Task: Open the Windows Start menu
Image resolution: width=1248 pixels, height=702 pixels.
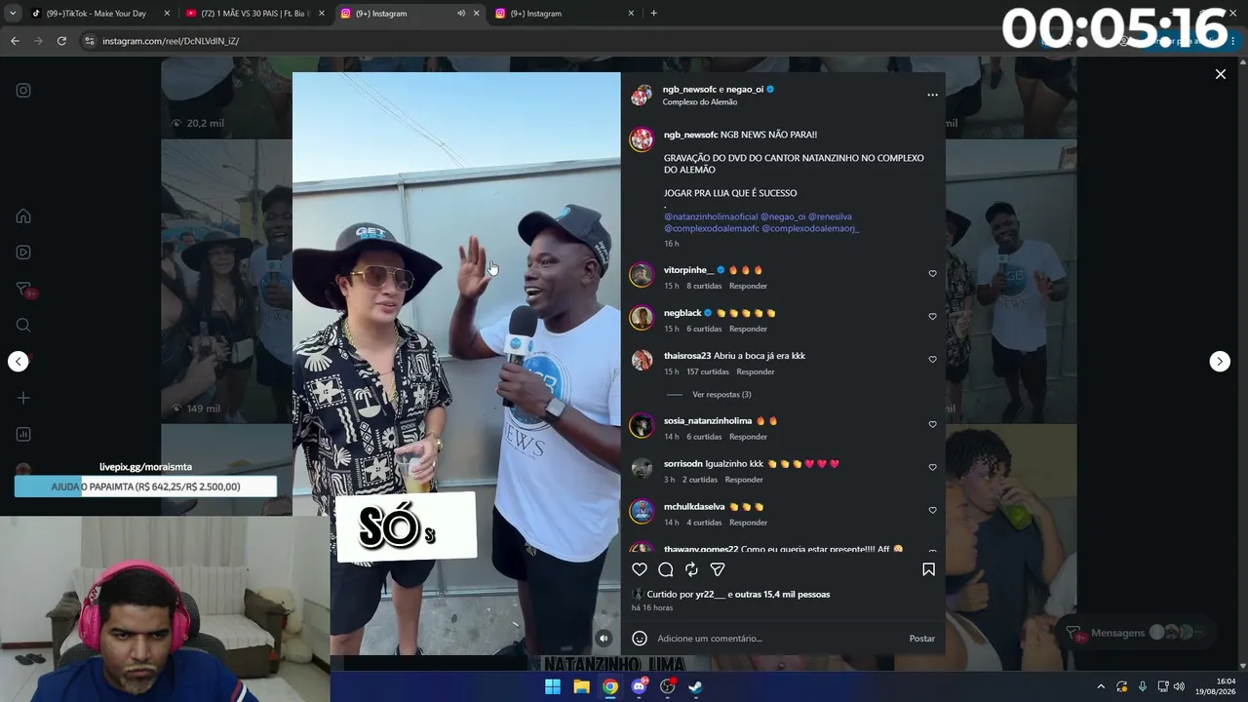Action: (x=553, y=686)
